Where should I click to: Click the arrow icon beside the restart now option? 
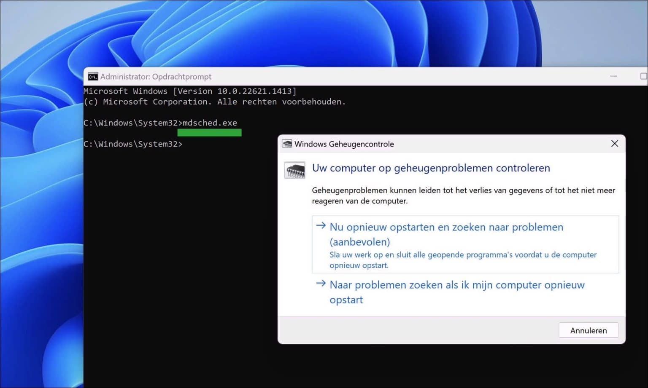(x=321, y=226)
